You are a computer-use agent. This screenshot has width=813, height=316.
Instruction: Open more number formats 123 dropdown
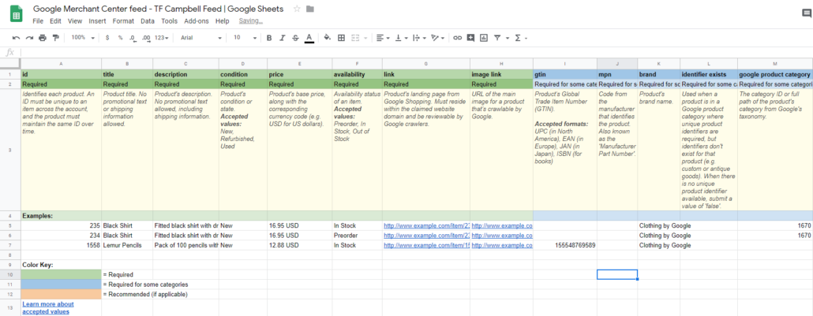163,38
